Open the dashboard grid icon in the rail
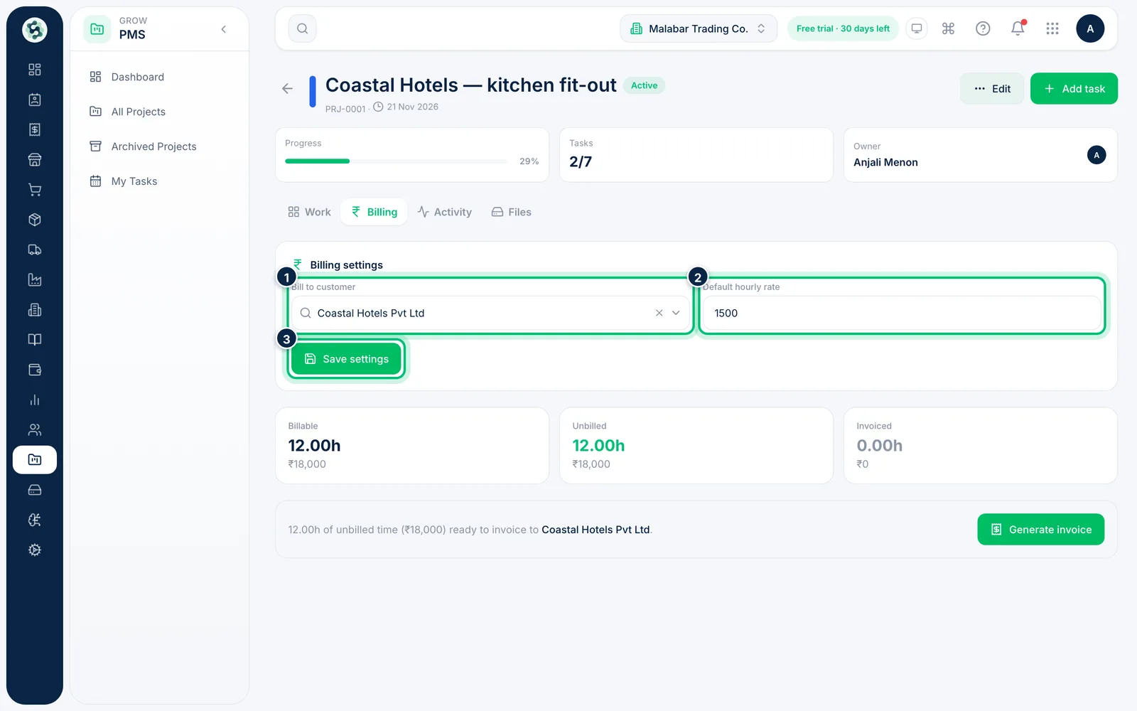 pos(34,70)
